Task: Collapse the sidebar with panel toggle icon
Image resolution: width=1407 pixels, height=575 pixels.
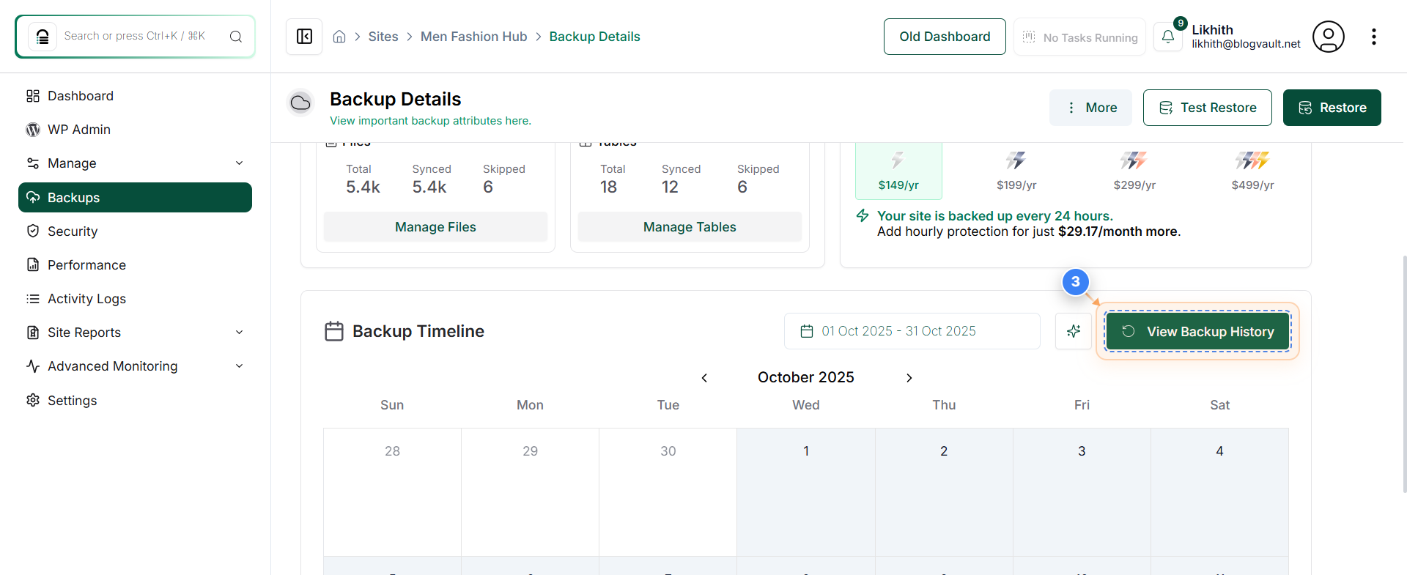Action: tap(304, 37)
